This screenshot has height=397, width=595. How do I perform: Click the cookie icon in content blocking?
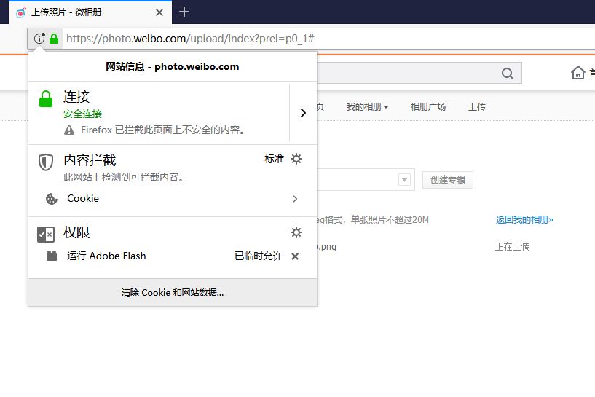[x=51, y=199]
